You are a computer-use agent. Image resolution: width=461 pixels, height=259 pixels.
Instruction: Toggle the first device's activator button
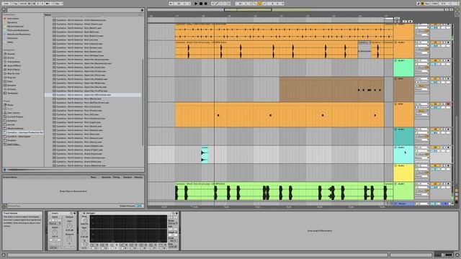50,213
